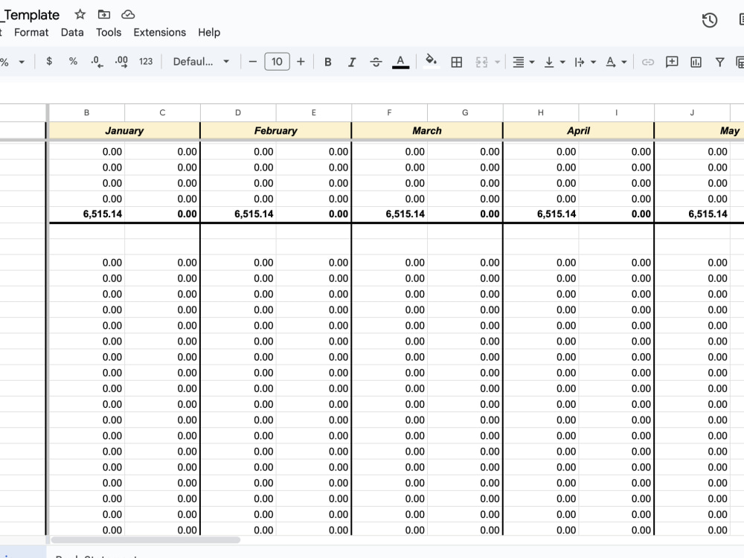Screen dimensions: 744x558
Task: Select column D header
Action: point(238,112)
